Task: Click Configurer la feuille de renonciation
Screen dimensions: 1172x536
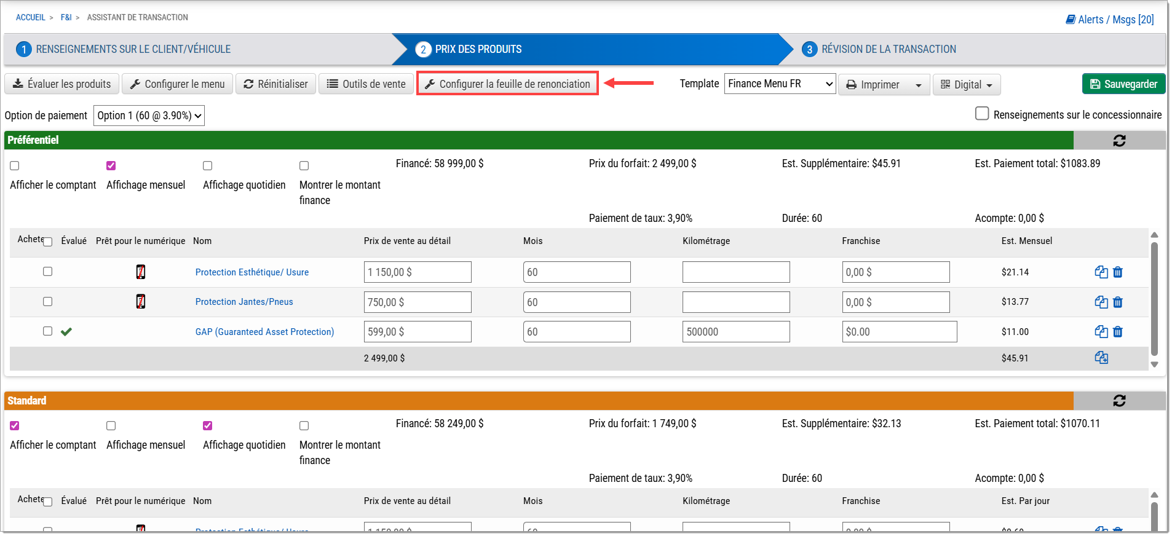Action: point(507,84)
